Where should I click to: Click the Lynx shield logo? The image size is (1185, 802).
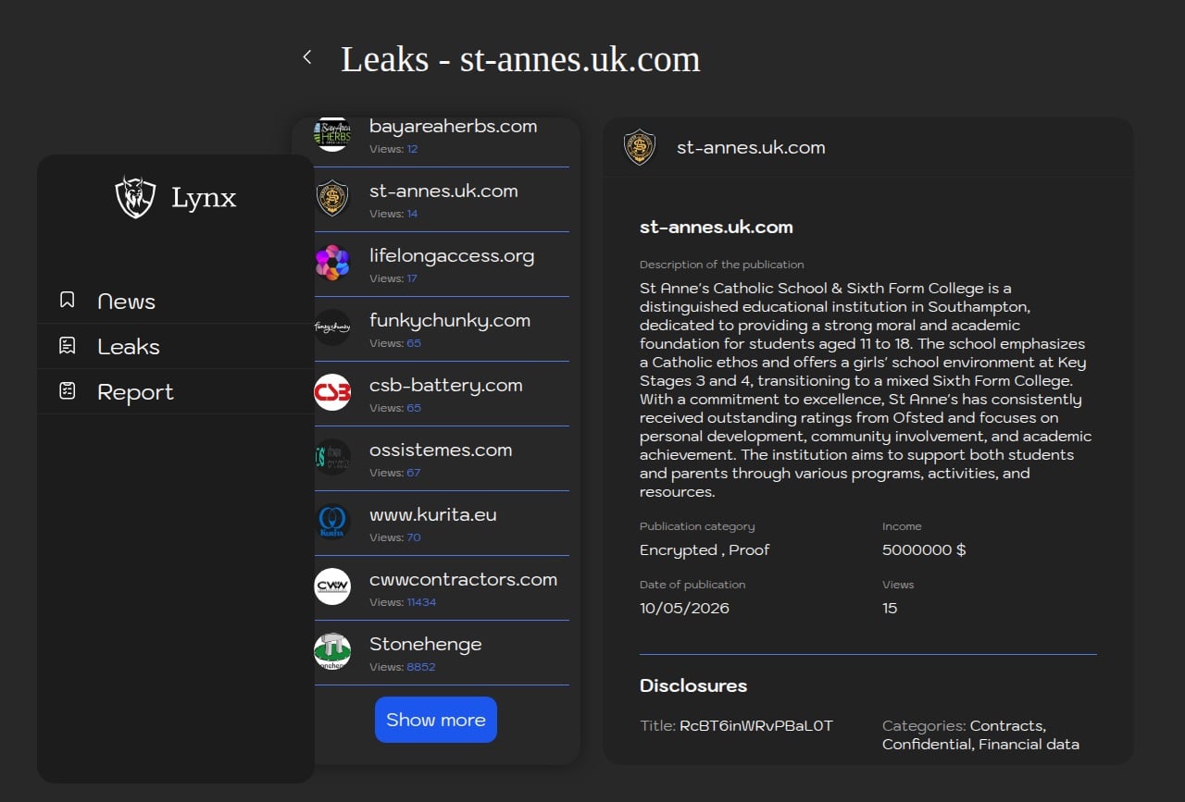pyautogui.click(x=135, y=197)
